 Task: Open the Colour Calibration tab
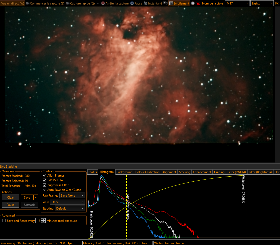[x=147, y=172]
